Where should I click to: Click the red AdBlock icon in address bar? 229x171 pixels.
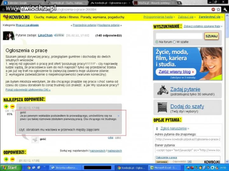pyautogui.click(x=213, y=9)
